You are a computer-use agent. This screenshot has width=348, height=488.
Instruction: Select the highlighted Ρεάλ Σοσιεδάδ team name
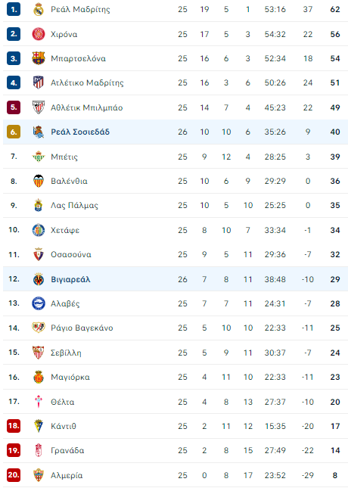click(80, 132)
